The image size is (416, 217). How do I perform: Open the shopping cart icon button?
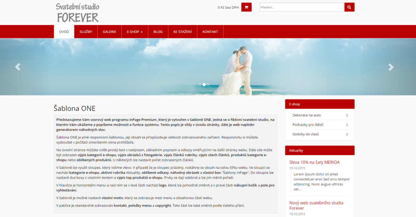(x=246, y=7)
